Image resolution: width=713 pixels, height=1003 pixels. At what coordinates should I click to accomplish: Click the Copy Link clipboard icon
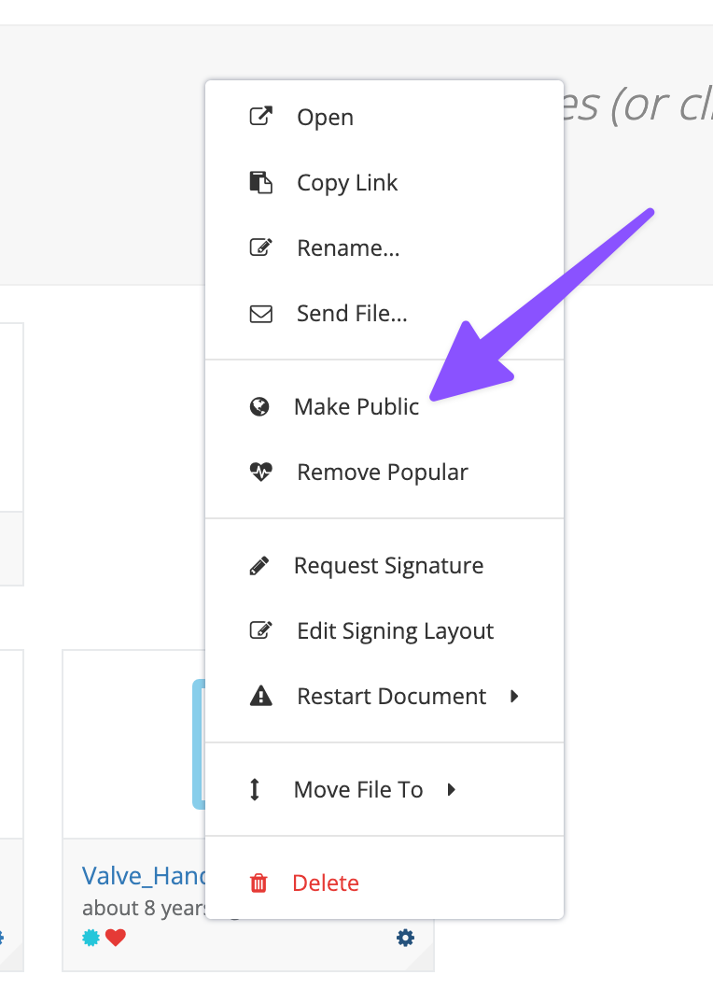[260, 183]
